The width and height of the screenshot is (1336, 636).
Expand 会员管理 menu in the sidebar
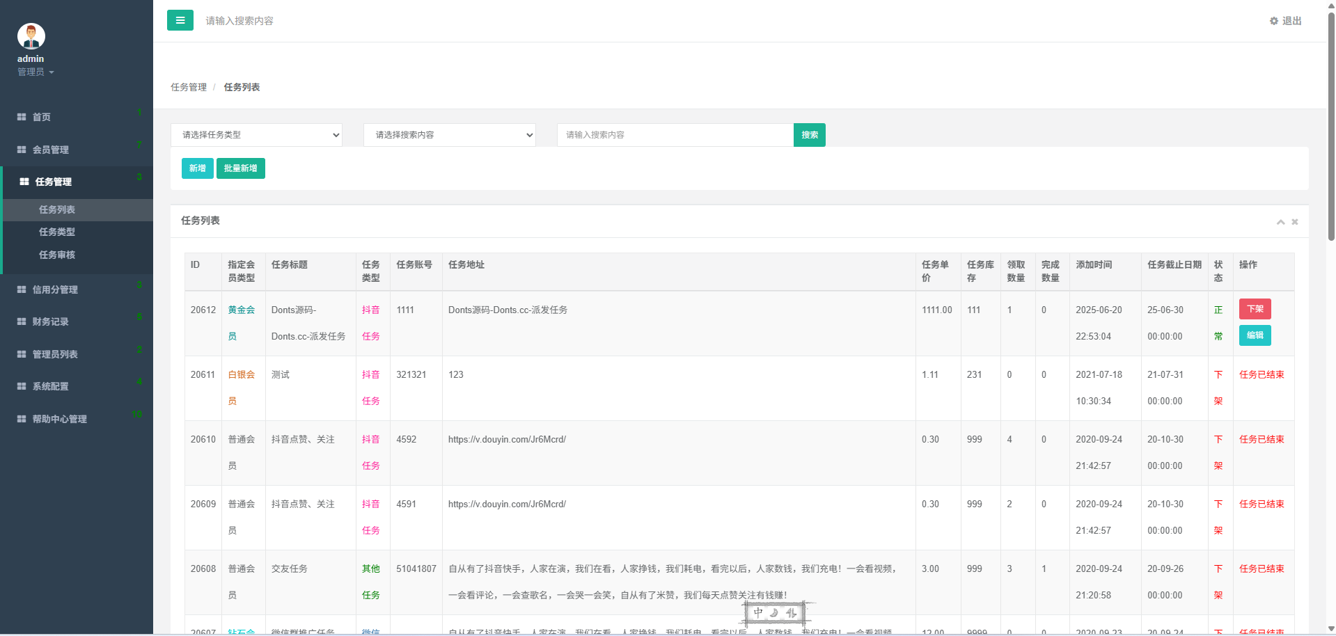(x=77, y=150)
